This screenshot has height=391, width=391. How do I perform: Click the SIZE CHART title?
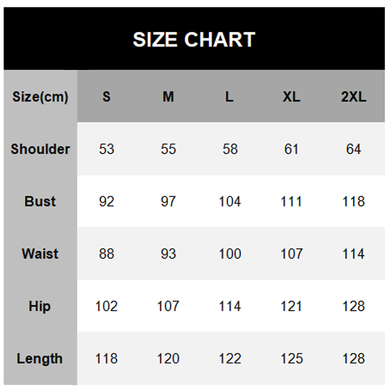coord(194,40)
